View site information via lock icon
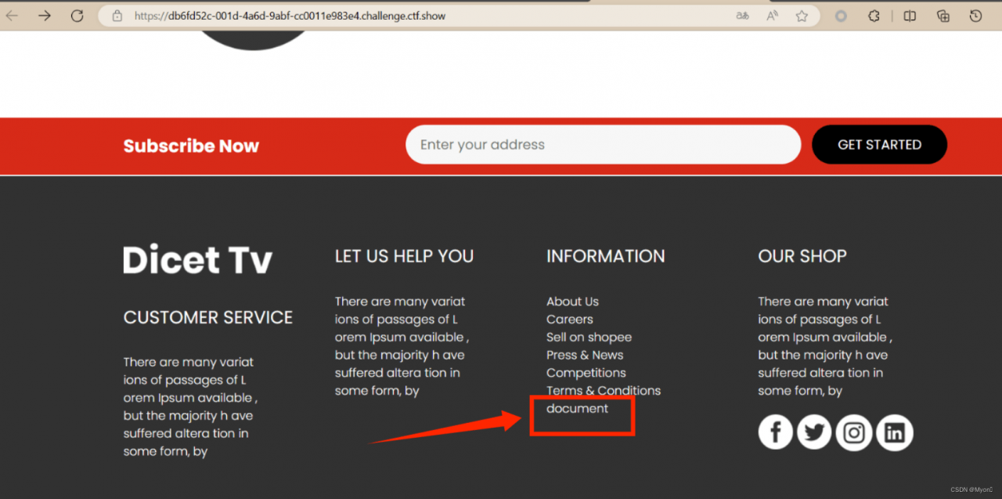 [x=117, y=16]
